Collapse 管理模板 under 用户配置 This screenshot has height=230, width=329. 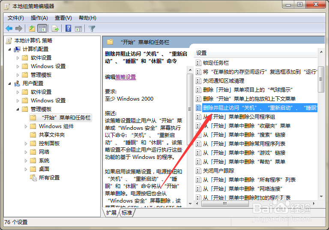[18, 109]
